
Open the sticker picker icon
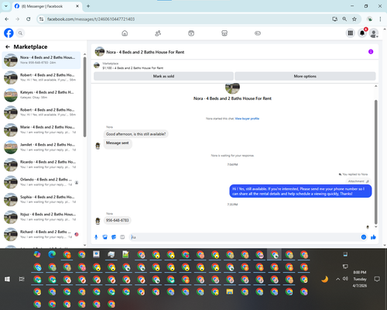click(x=114, y=237)
